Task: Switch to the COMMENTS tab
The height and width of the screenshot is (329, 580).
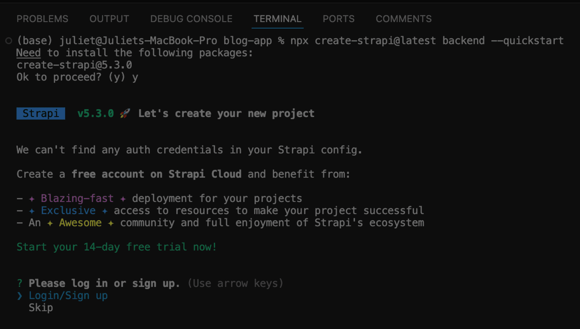Action: point(403,19)
